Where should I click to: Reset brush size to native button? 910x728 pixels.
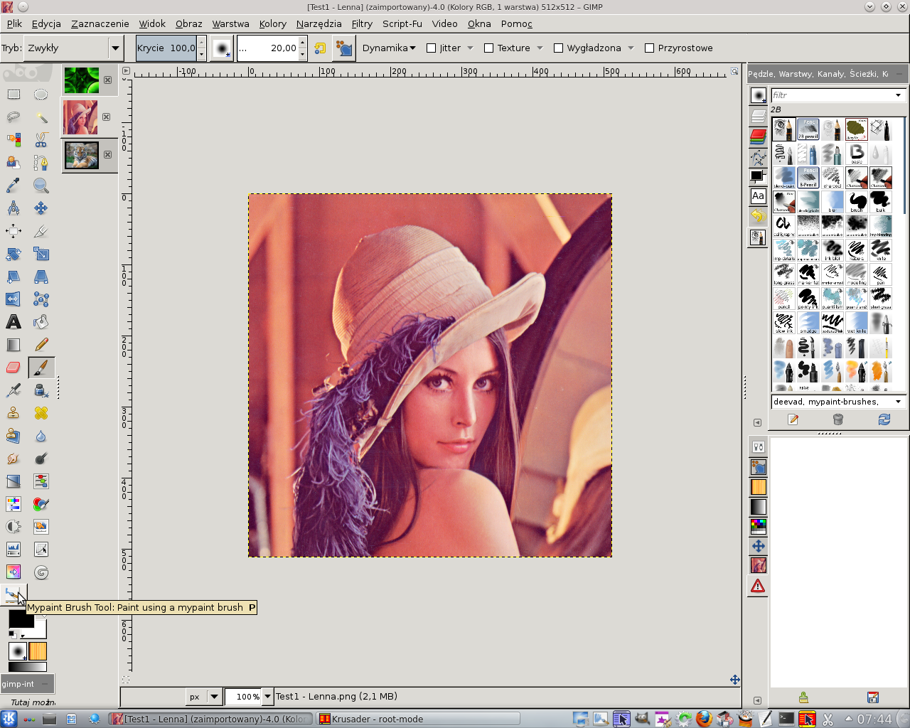(x=320, y=48)
